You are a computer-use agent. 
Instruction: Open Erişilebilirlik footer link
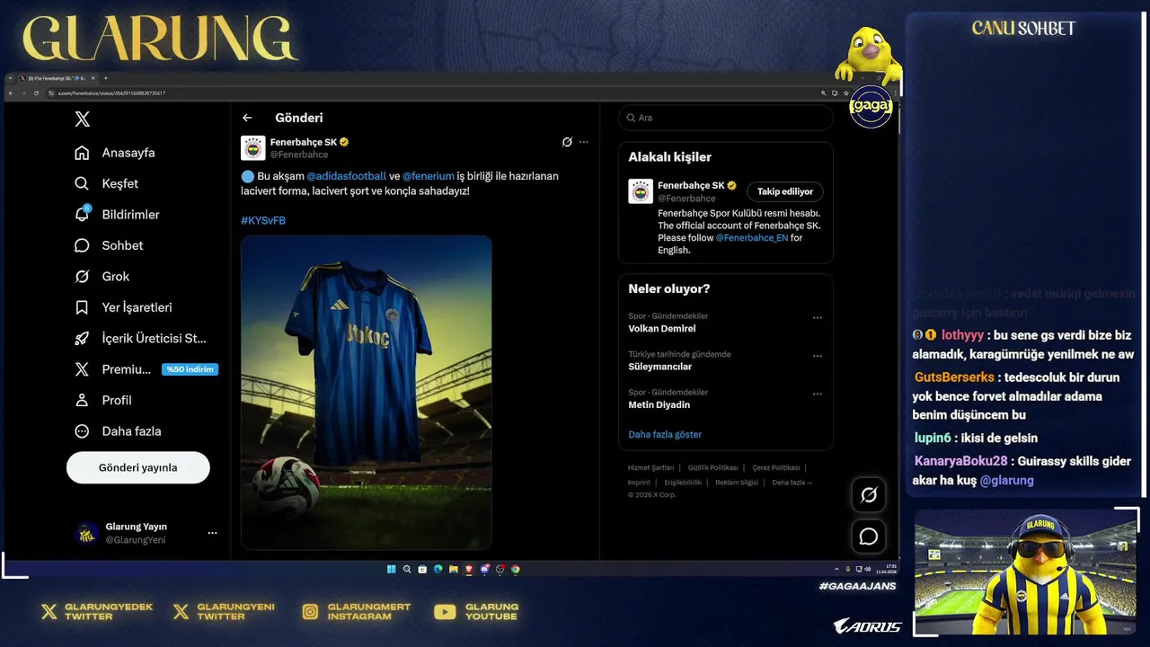683,483
